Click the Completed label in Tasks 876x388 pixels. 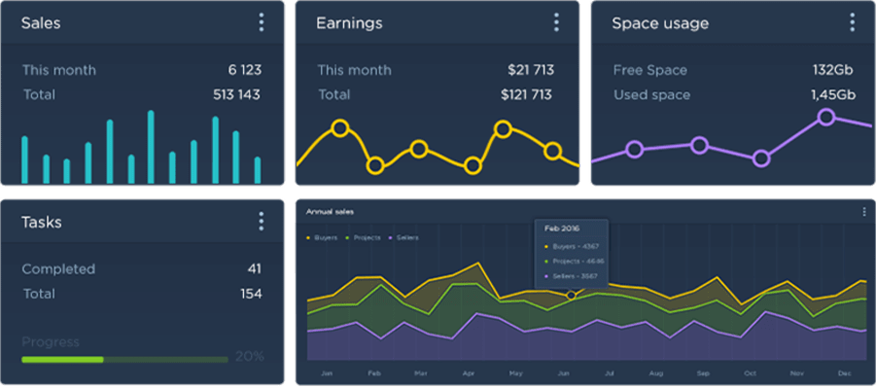(58, 269)
